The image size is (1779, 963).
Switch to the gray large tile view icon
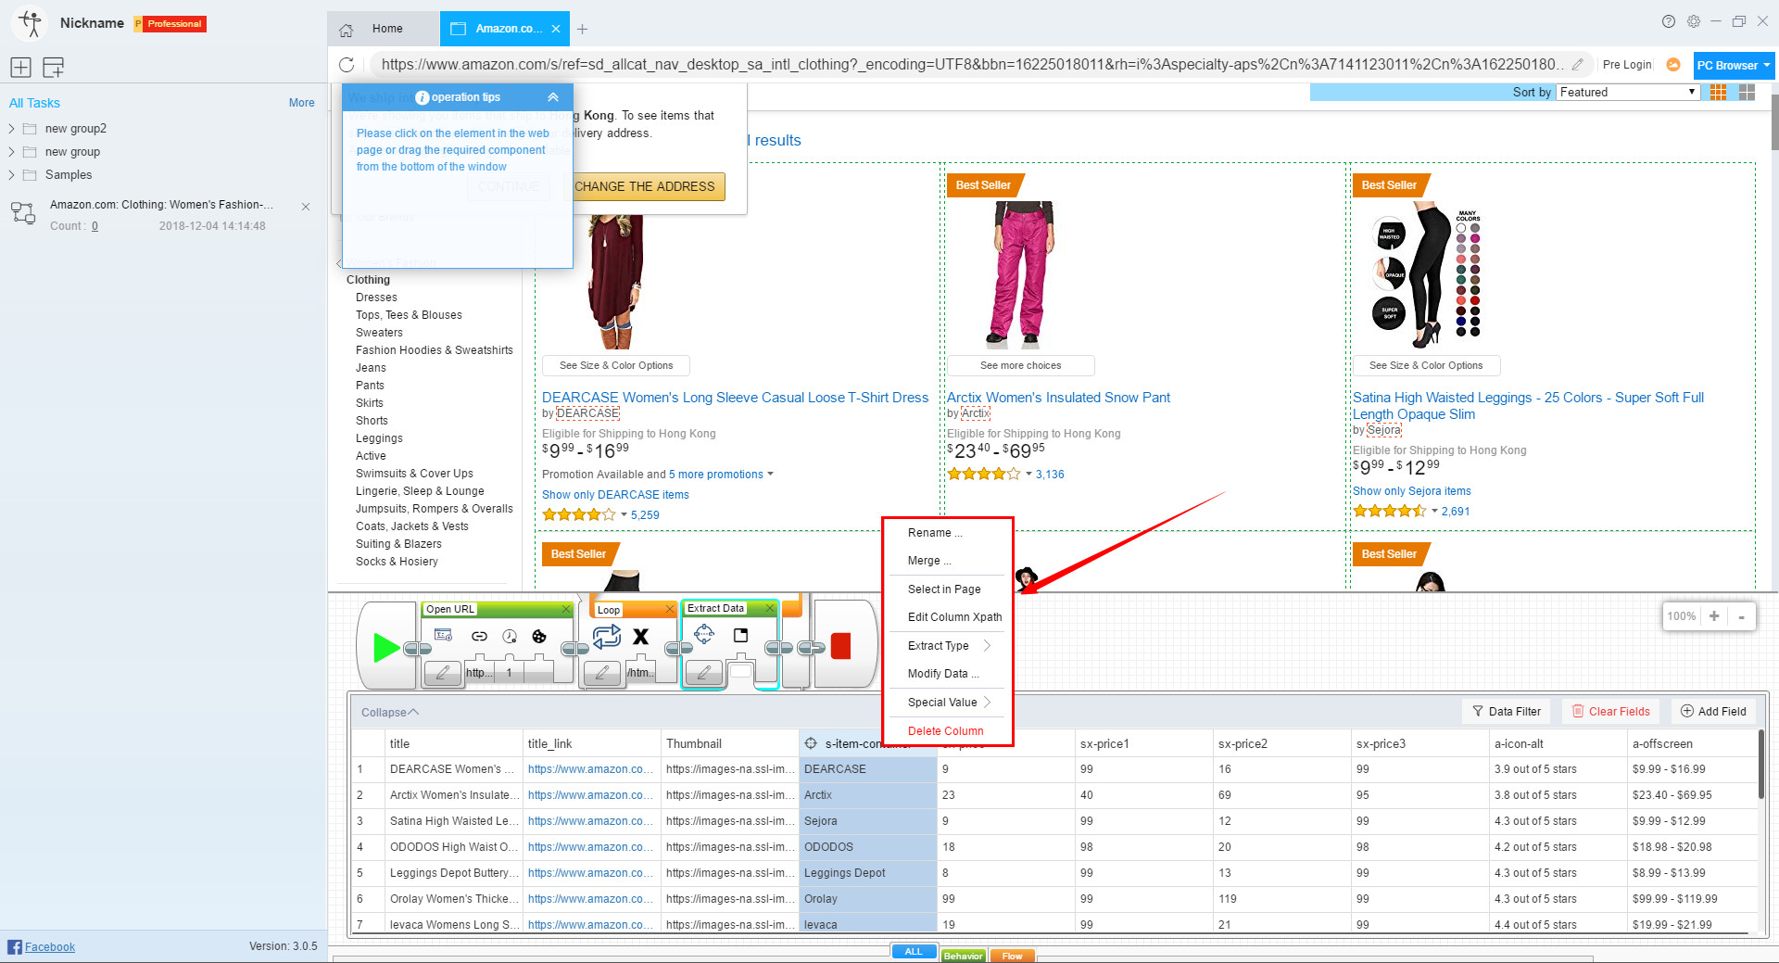click(1747, 92)
